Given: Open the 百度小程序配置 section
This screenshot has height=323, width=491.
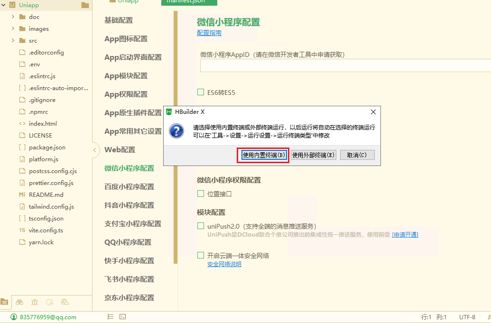Looking at the screenshot, I should [x=129, y=187].
